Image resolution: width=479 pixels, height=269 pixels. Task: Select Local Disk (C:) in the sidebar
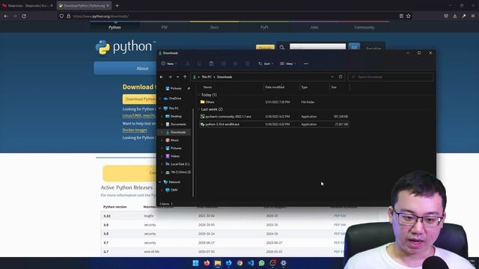[x=178, y=164]
